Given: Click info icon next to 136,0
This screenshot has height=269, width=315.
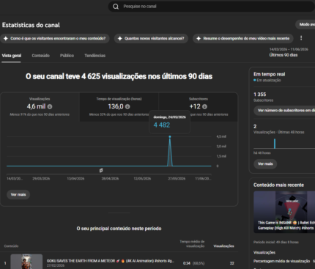Looking at the screenshot, I should click(127, 107).
